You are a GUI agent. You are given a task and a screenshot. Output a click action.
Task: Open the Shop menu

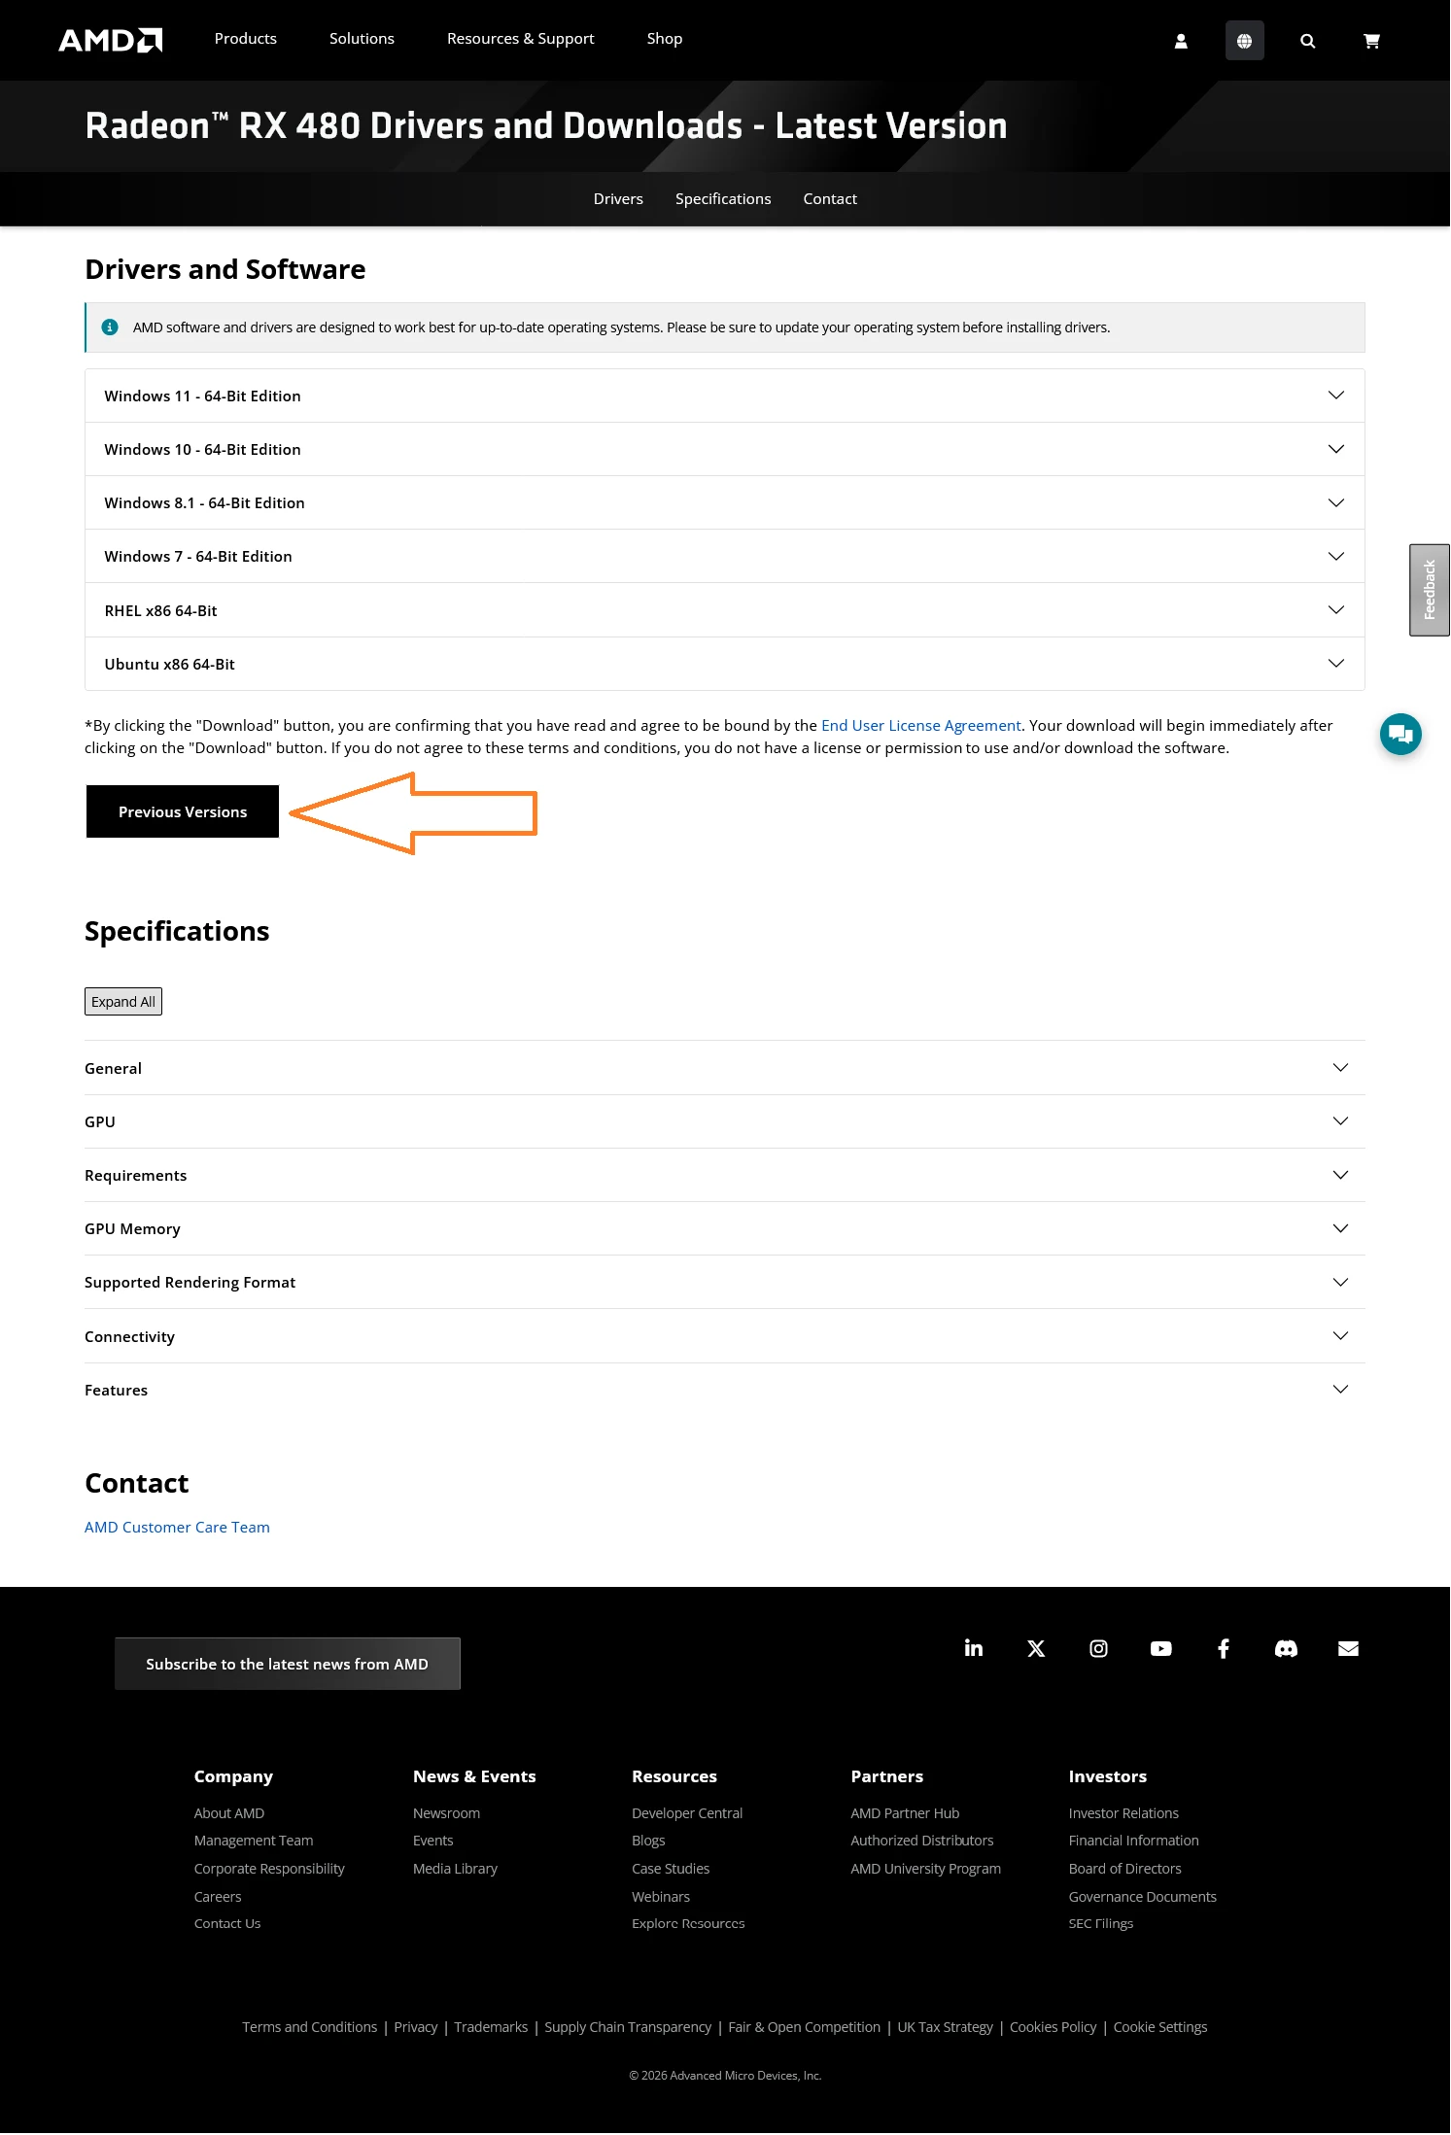pyautogui.click(x=665, y=39)
